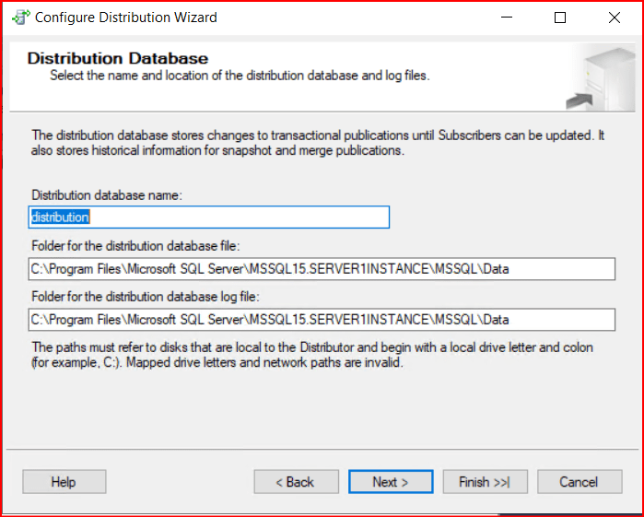The width and height of the screenshot is (644, 517).
Task: Maximize the Configure Distribution Wizard window
Action: (560, 18)
